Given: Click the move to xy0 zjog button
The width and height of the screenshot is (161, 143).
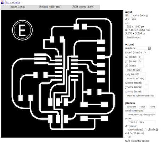Looking at the screenshot, I should pyautogui.click(x=135, y=79).
